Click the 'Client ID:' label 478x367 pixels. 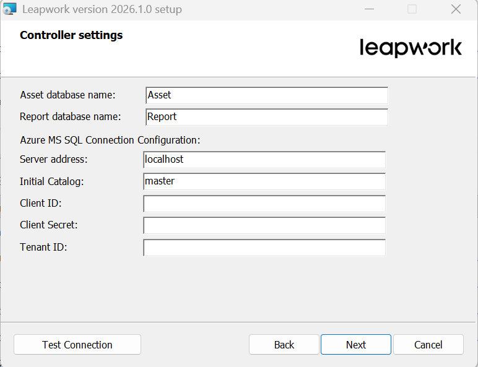tap(40, 203)
